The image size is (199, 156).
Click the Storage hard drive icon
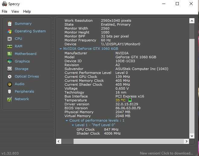(x=10, y=69)
